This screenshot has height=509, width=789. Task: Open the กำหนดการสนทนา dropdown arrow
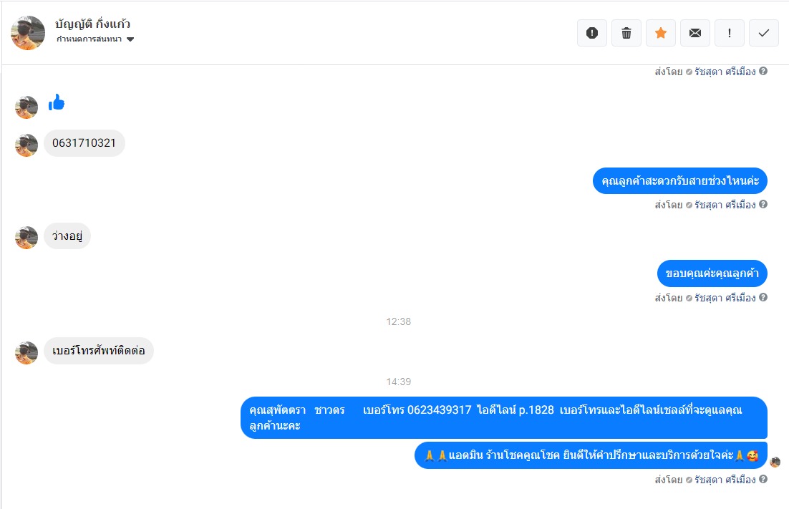[x=130, y=39]
